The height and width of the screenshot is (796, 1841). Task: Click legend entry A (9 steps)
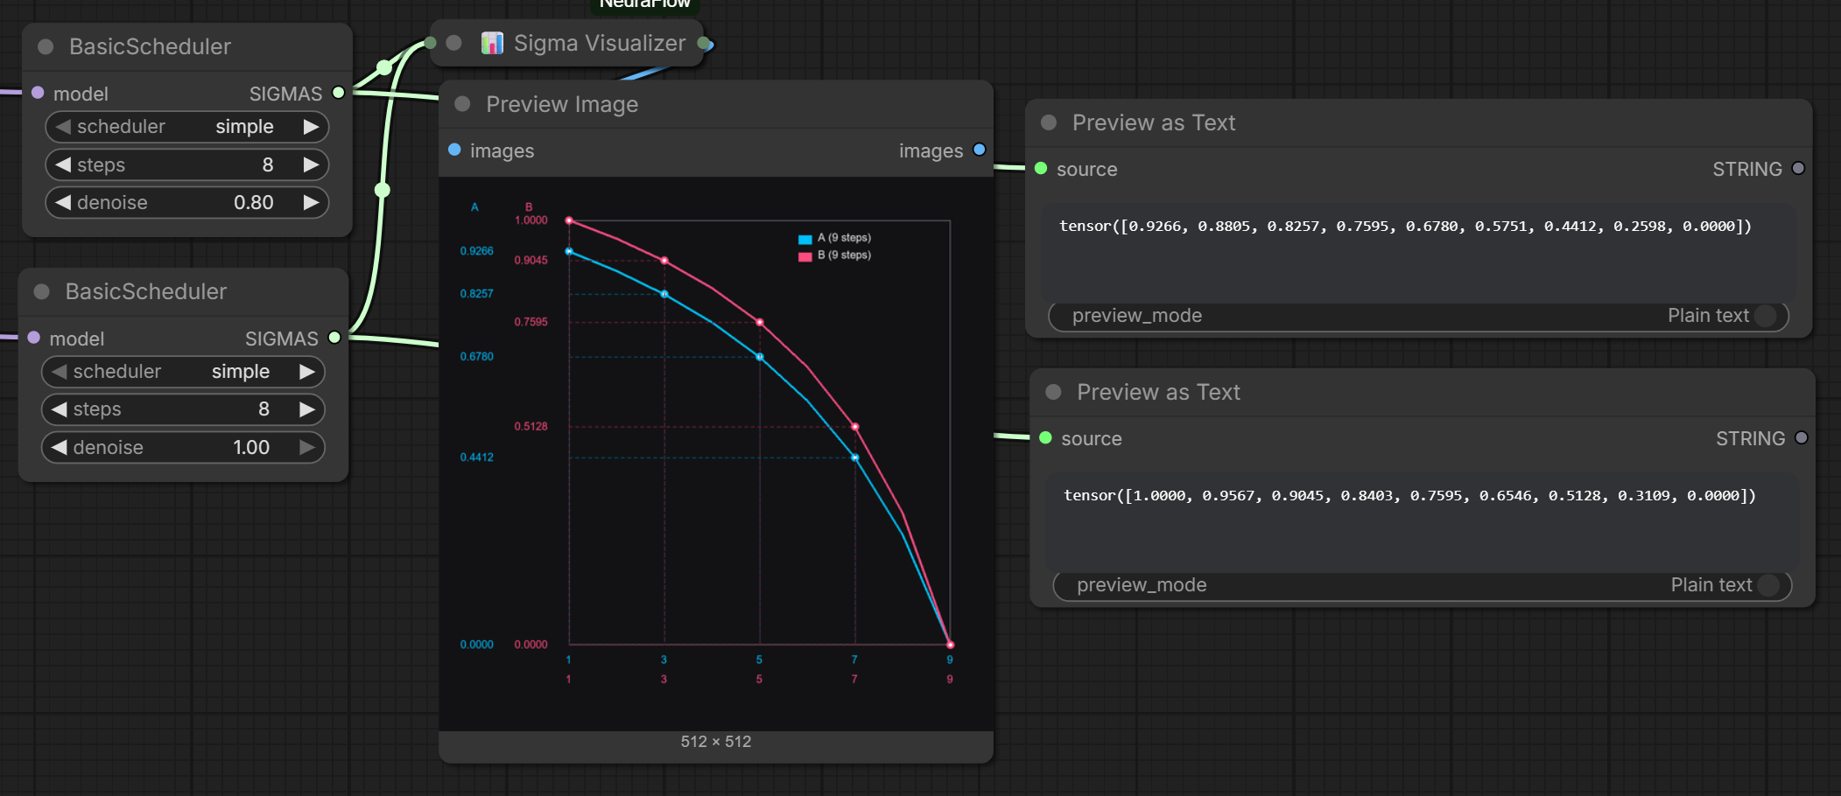(x=834, y=238)
